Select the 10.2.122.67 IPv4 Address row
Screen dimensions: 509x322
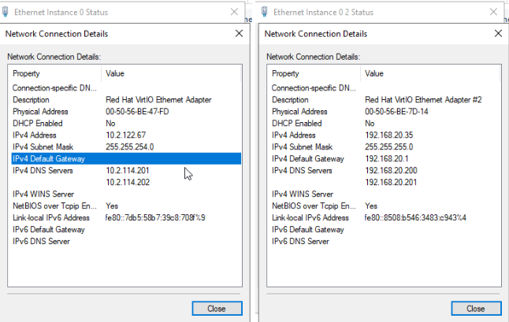tap(126, 135)
